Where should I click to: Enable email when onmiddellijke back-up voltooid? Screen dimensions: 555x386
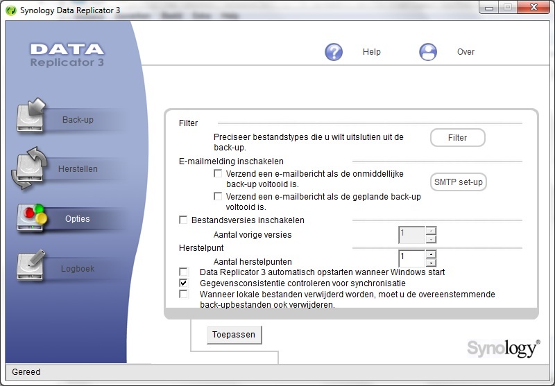click(218, 173)
